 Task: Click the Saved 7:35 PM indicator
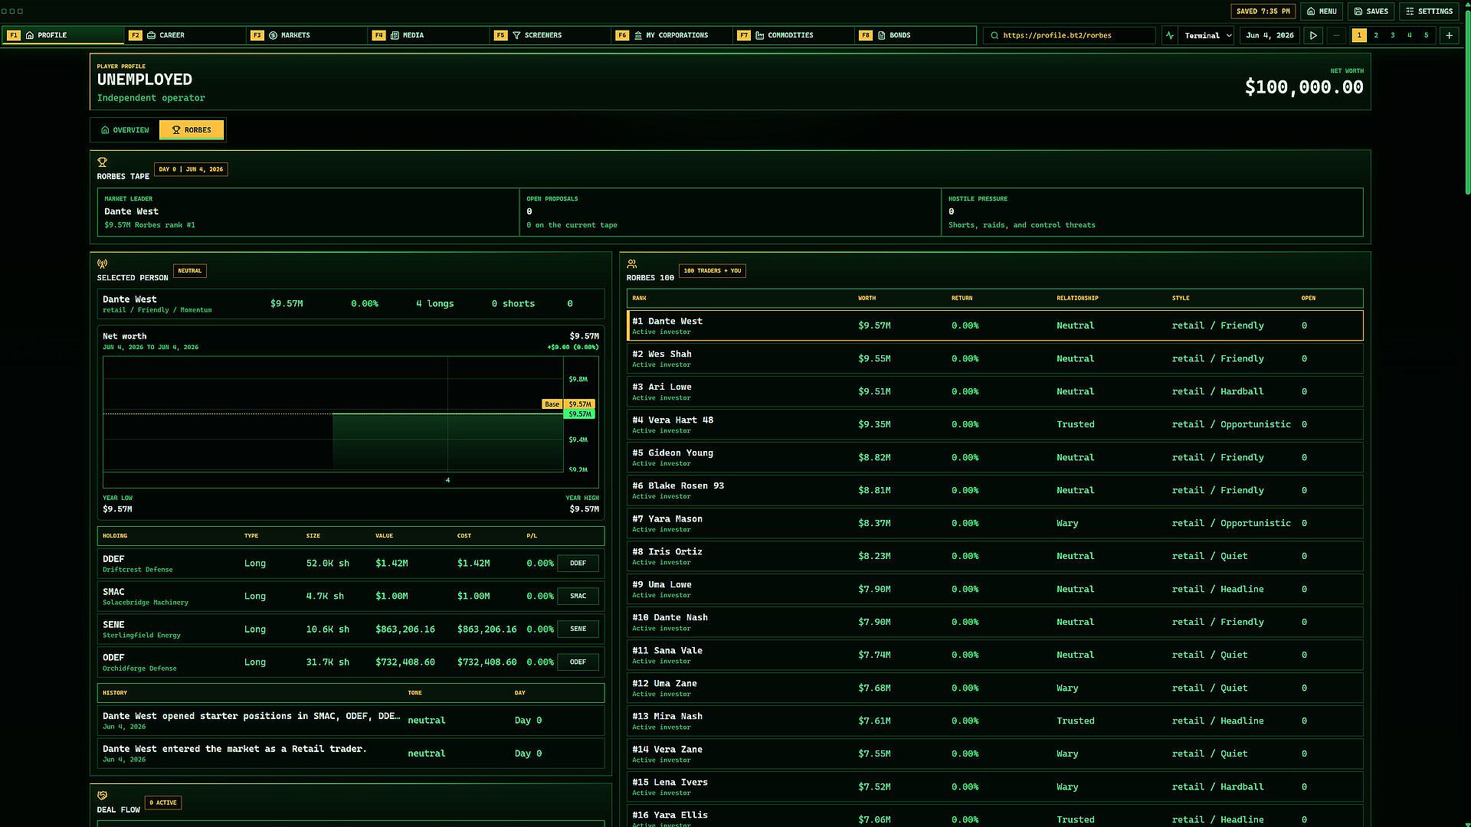(x=1263, y=11)
